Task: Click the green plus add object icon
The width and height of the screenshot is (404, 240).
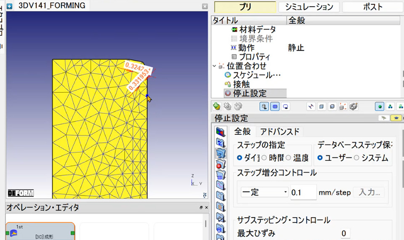Action: pos(217,106)
